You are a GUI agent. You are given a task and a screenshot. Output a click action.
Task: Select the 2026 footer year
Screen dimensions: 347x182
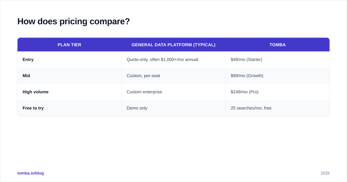click(325, 173)
